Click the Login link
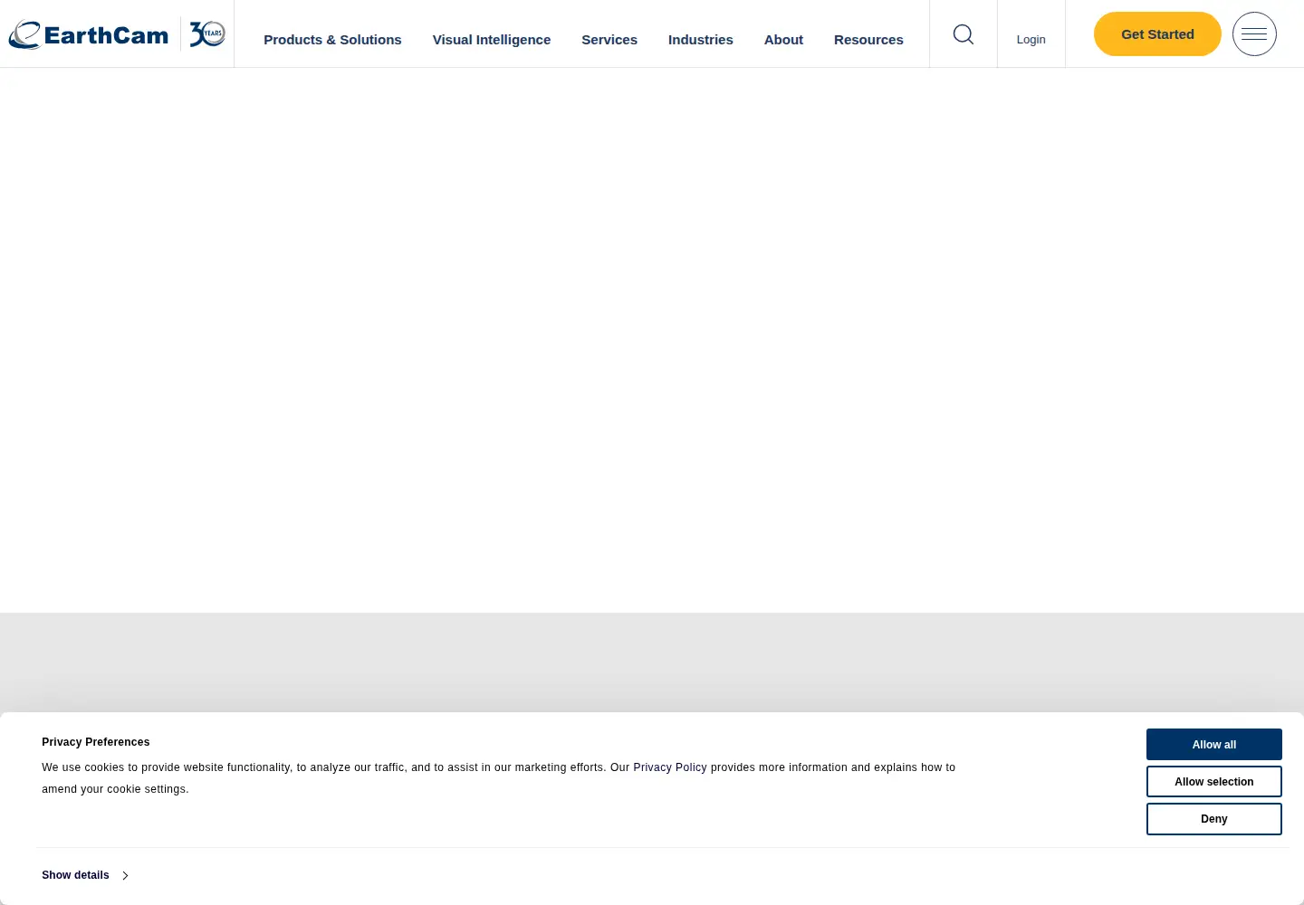 pyautogui.click(x=1031, y=40)
